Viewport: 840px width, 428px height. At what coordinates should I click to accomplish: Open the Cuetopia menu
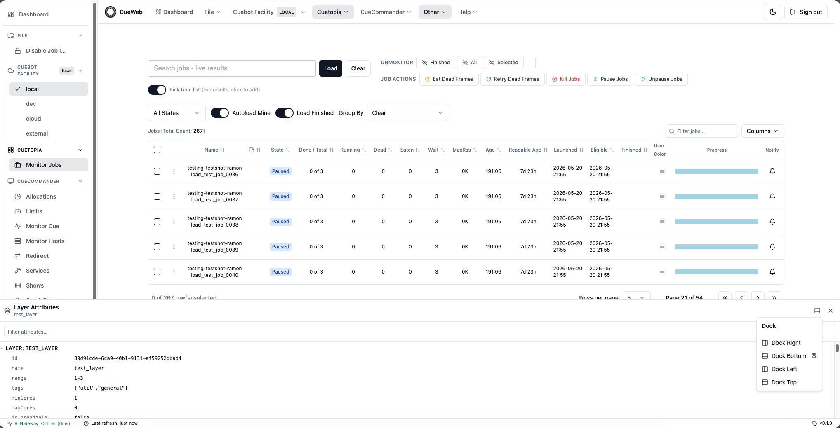click(332, 12)
